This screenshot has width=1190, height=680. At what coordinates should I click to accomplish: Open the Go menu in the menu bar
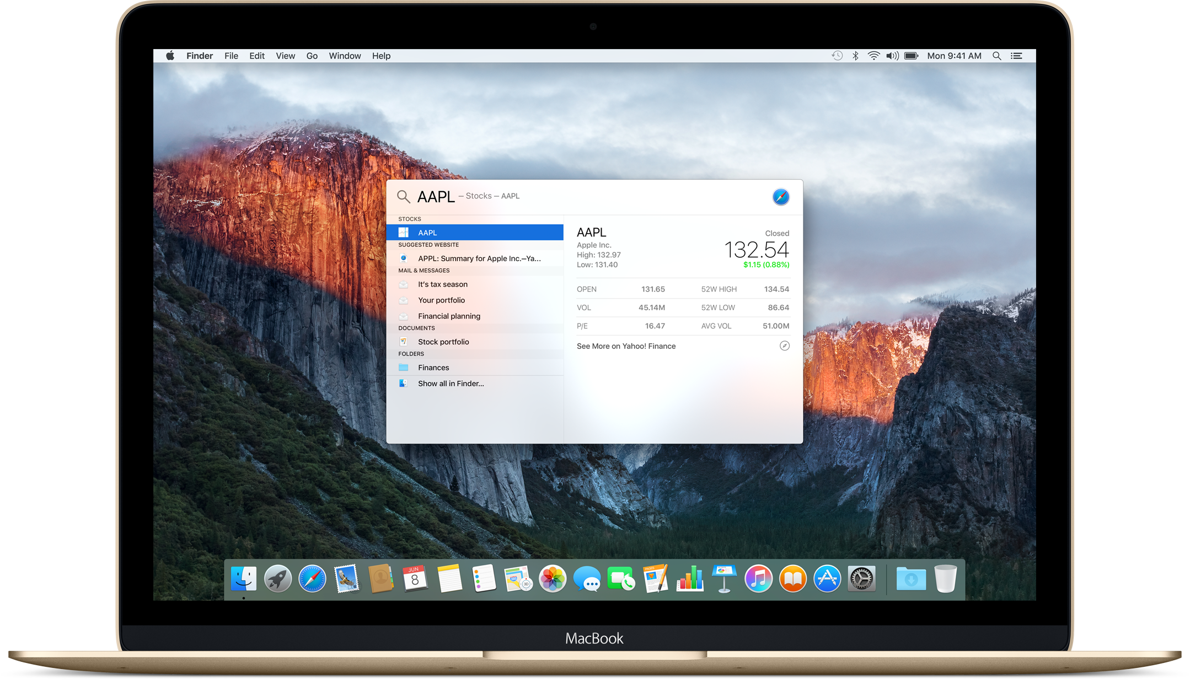tap(312, 55)
